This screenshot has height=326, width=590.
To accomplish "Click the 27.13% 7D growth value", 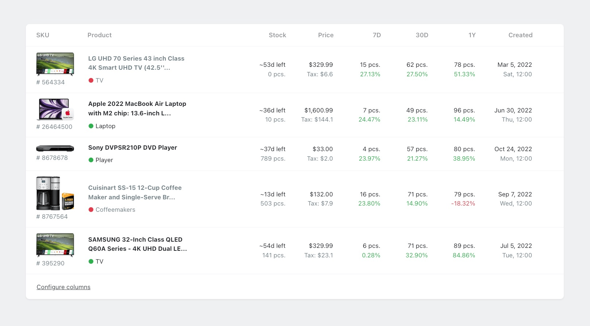I will pos(370,74).
